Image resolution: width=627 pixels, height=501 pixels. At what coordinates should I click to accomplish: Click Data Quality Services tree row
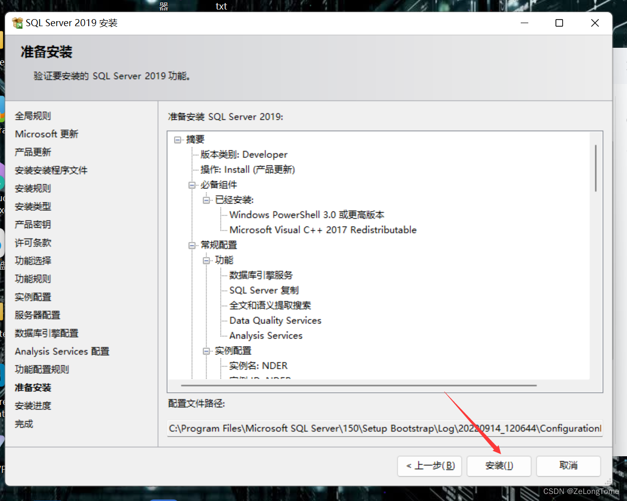point(275,320)
